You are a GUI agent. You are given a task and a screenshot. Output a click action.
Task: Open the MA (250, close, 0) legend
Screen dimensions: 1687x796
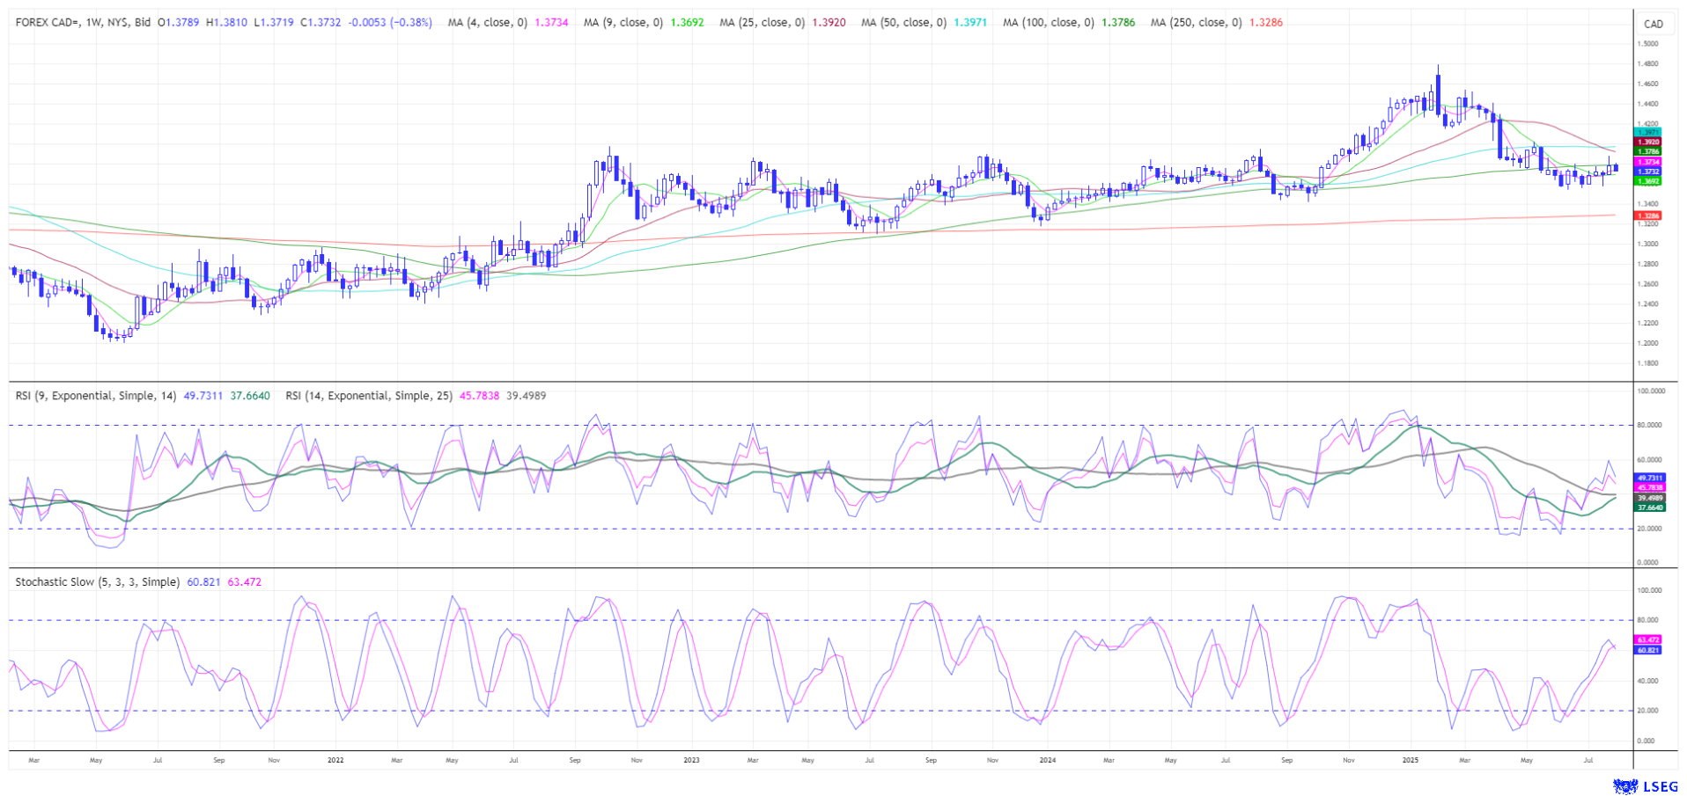tap(1196, 23)
